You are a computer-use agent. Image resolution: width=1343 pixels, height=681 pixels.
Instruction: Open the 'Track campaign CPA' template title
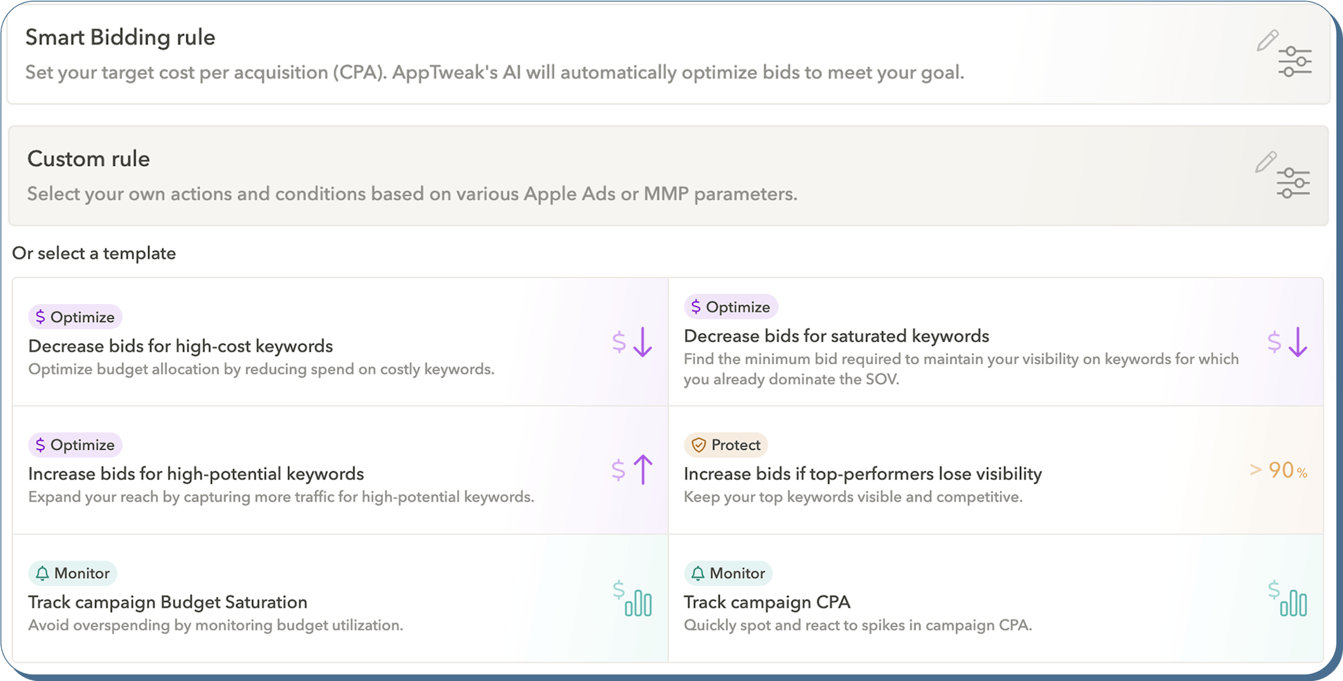pyautogui.click(x=767, y=602)
